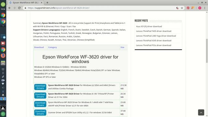The image size is (208, 117).
Task: Click the 'Windows XP SP3 or later' line
Action: tap(45, 77)
